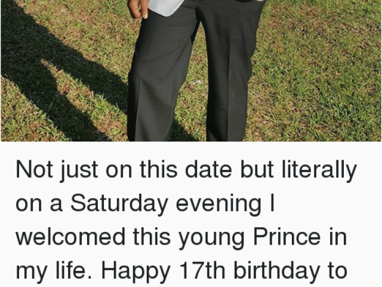Image resolution: width=382 pixels, height=287 pixels.
Task: Tap the word "birthday" in the caption
Action: coord(276,270)
